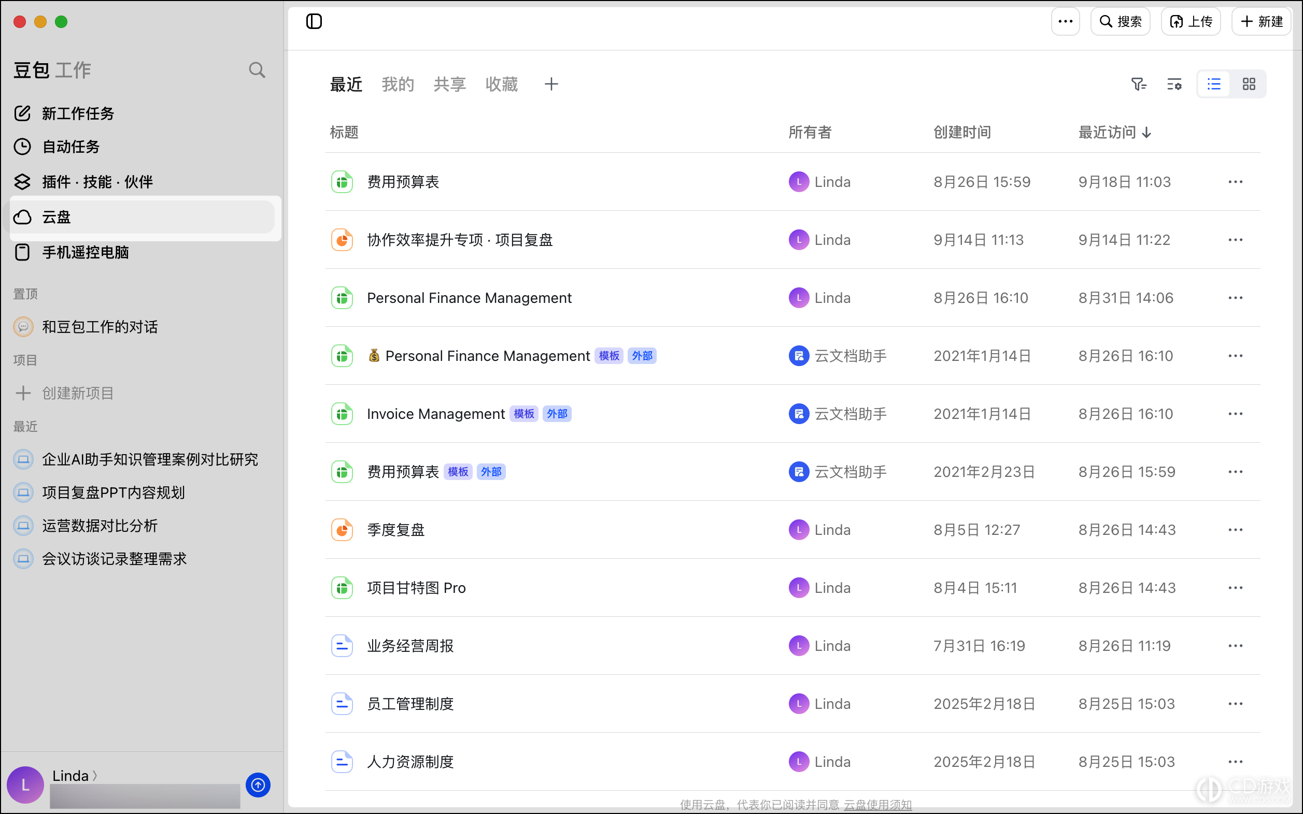Open list display settings icon

(x=1174, y=84)
